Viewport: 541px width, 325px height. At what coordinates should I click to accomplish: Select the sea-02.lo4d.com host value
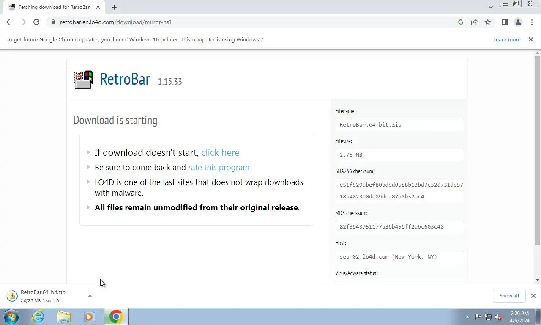point(399,257)
